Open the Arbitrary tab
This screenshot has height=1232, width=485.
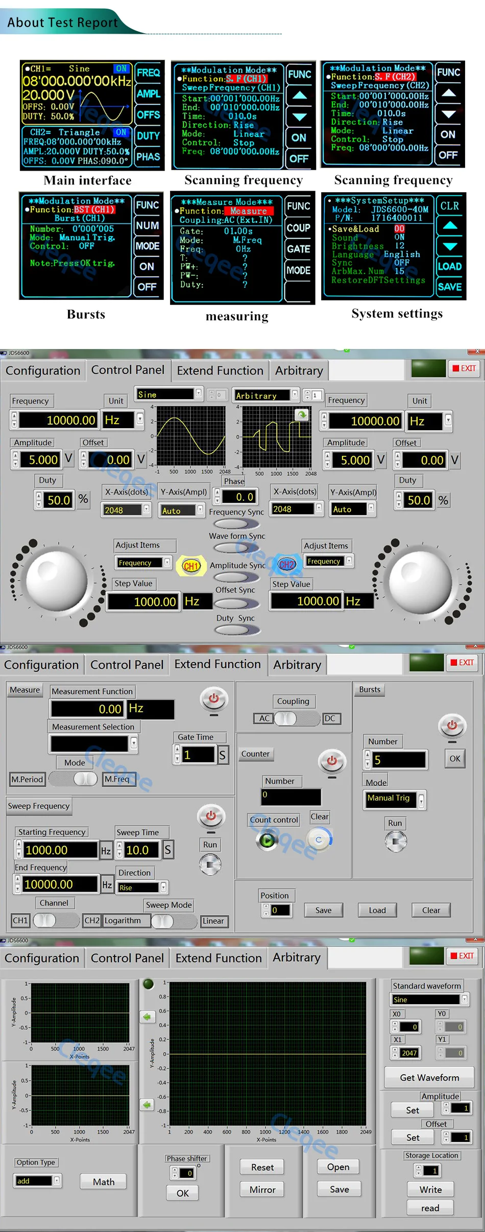click(299, 370)
